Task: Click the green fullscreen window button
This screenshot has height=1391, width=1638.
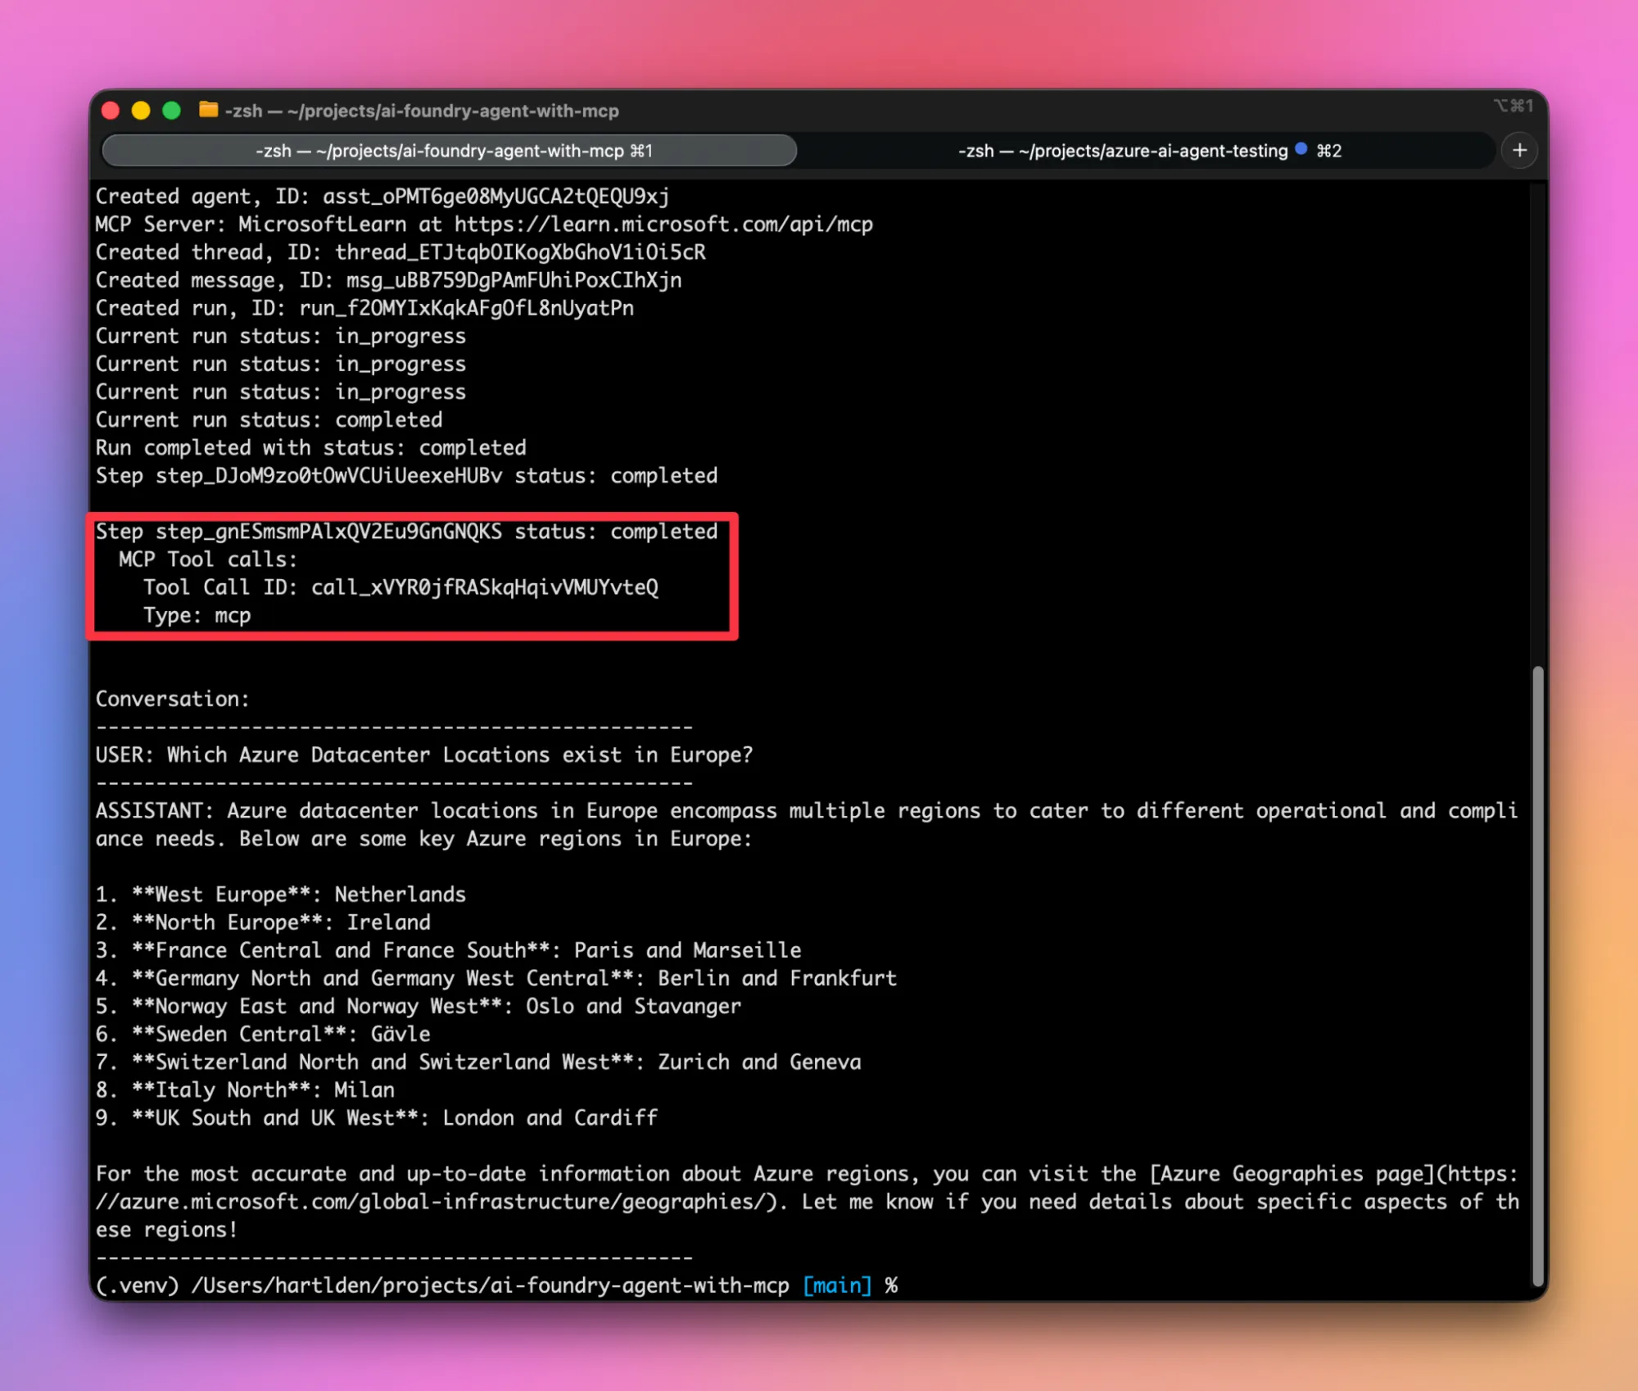Action: (x=171, y=111)
